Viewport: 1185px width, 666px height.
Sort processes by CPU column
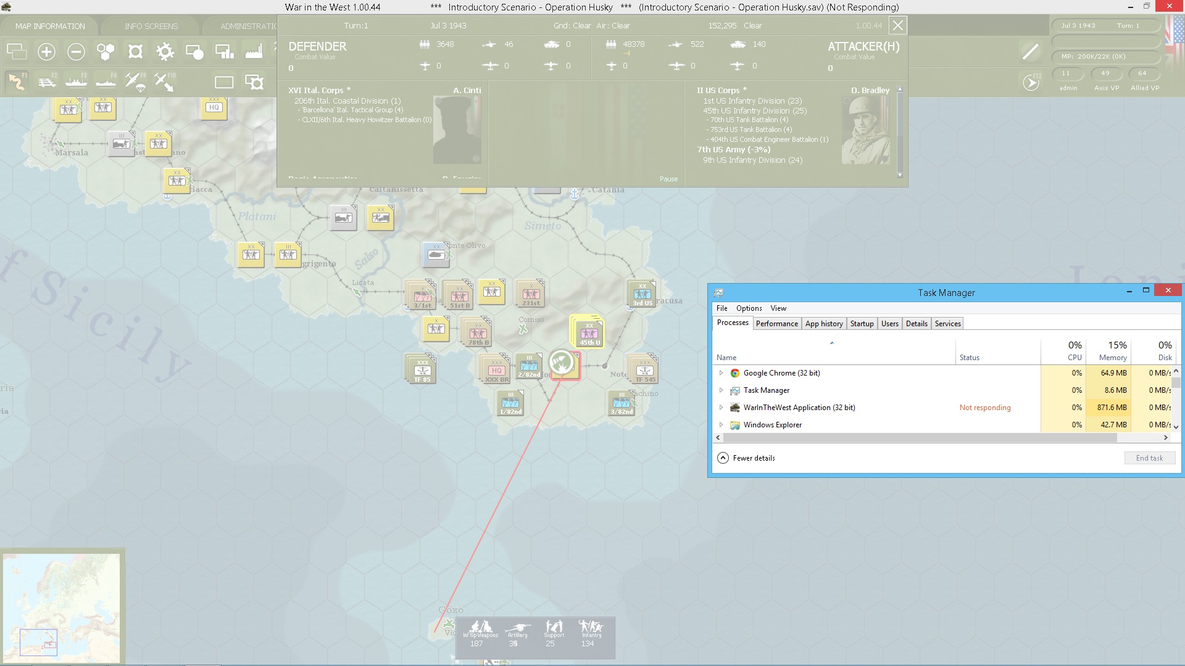click(1063, 351)
